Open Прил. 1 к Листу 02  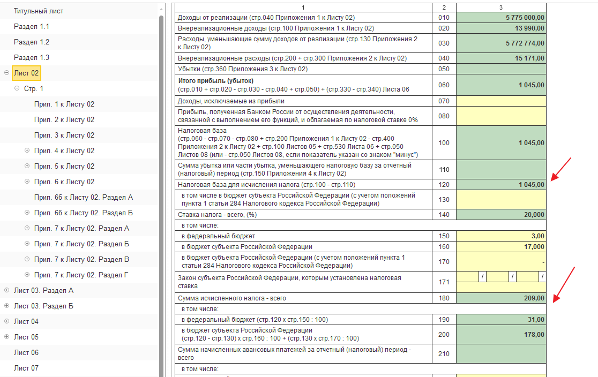[x=64, y=104]
